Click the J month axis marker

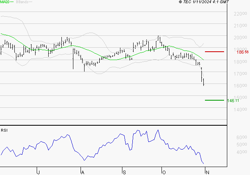(38, 172)
